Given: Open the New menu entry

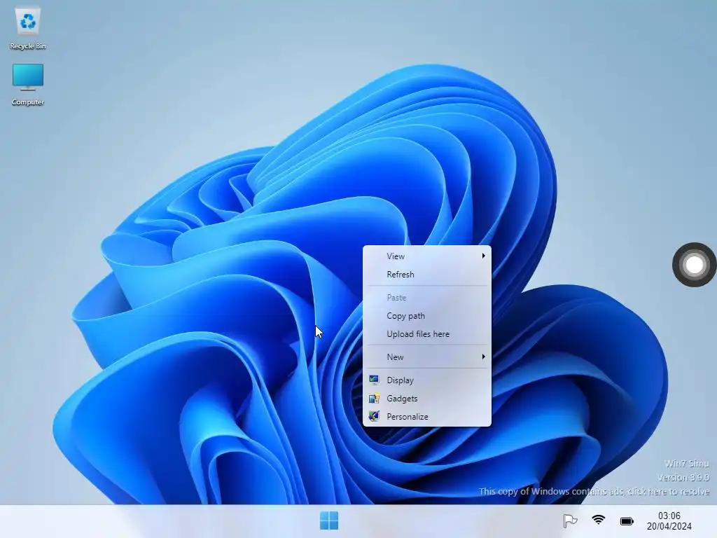Looking at the screenshot, I should [x=427, y=357].
